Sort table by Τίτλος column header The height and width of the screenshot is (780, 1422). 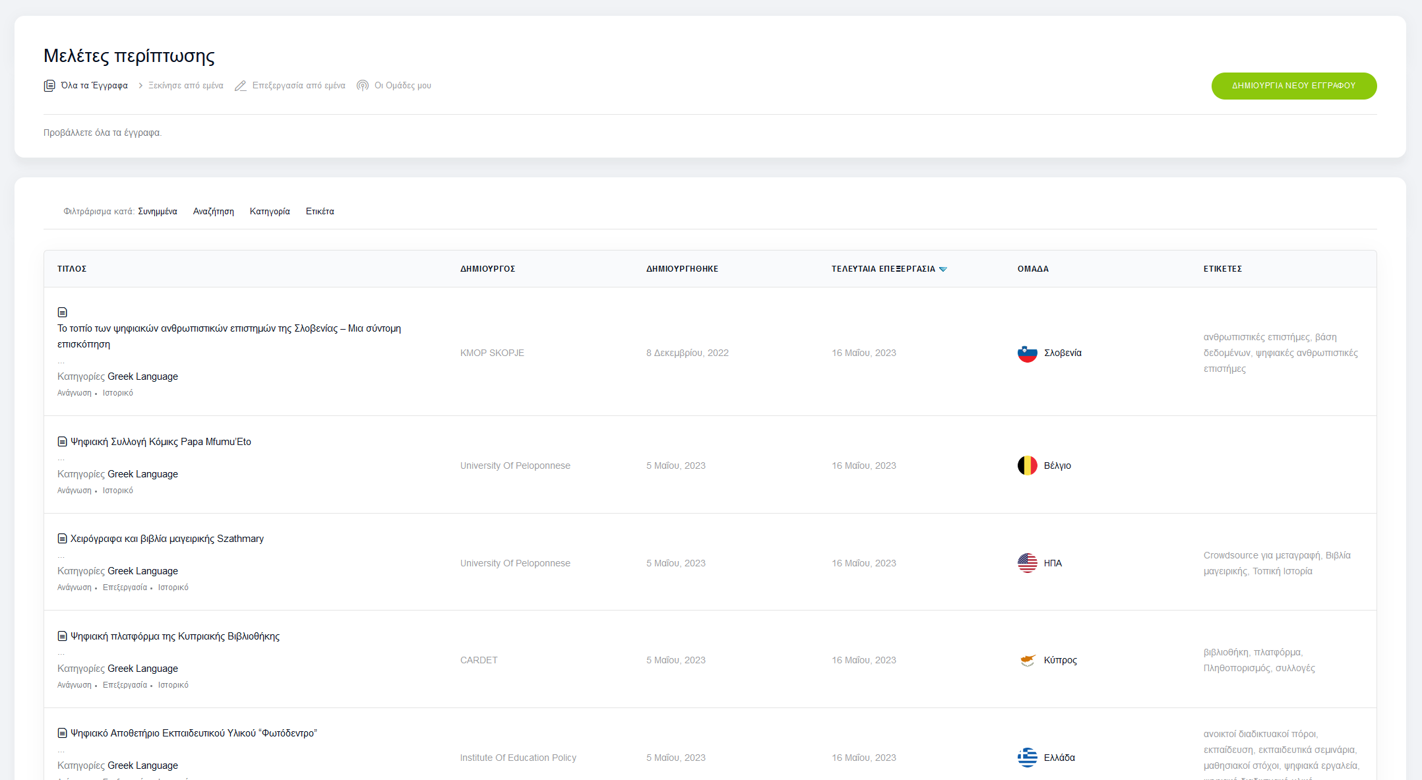pyautogui.click(x=72, y=269)
